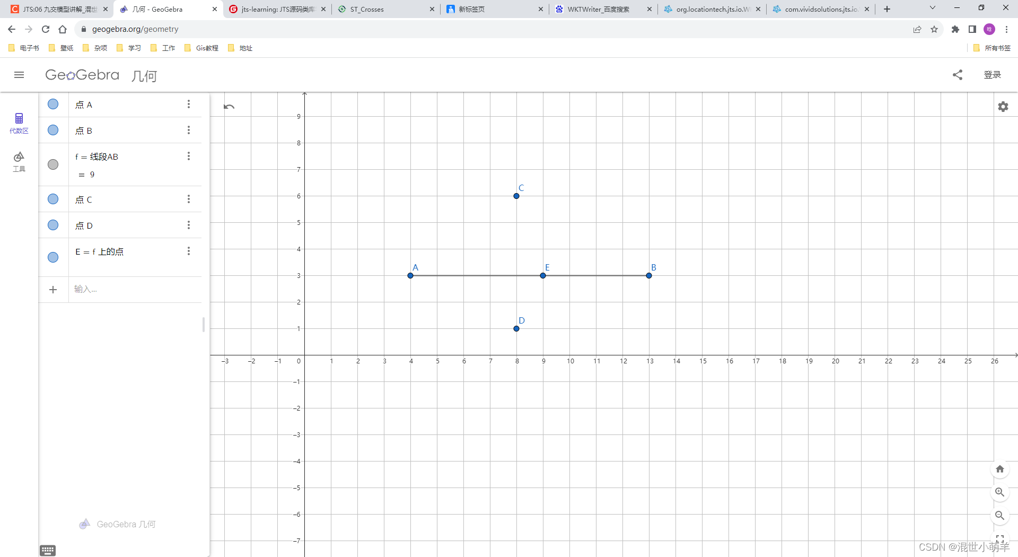Toggle visibility of segment f
This screenshot has height=557, width=1018.
coord(53,164)
